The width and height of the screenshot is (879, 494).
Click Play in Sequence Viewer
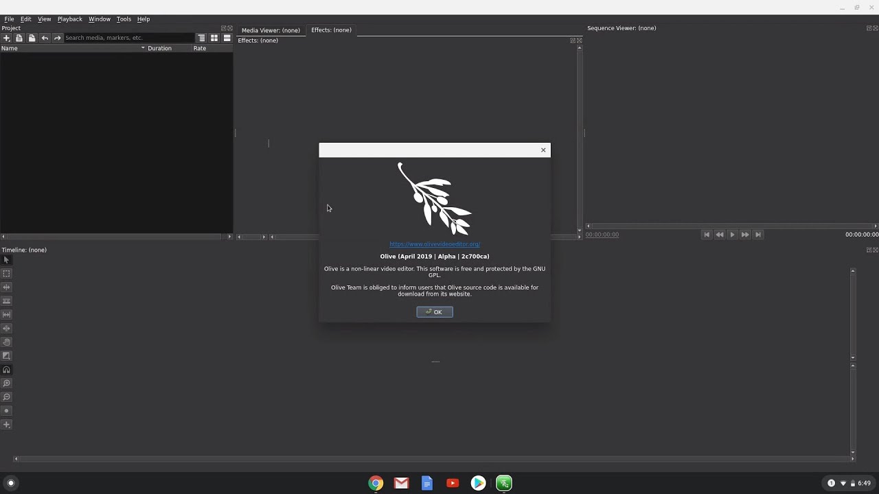click(x=732, y=235)
